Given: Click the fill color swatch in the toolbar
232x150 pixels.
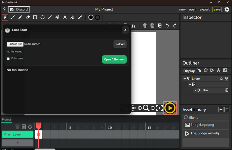Looking at the screenshot, I should coord(90,17).
